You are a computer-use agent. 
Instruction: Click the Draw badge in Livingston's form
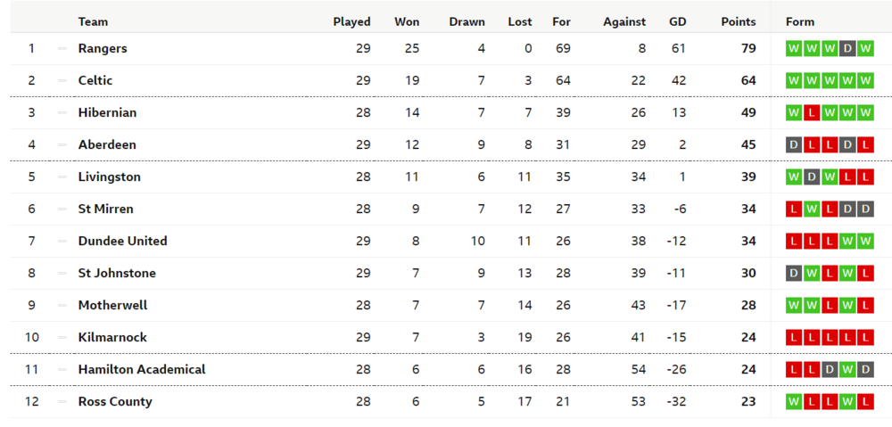[812, 177]
